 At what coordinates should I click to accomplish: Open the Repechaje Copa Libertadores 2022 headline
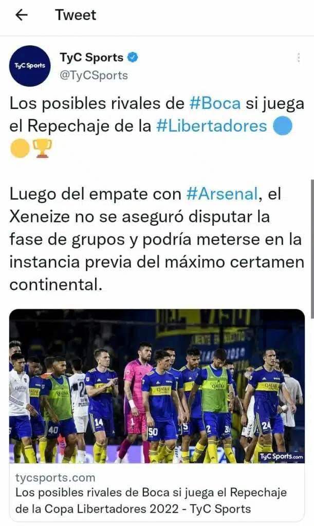pyautogui.click(x=151, y=500)
